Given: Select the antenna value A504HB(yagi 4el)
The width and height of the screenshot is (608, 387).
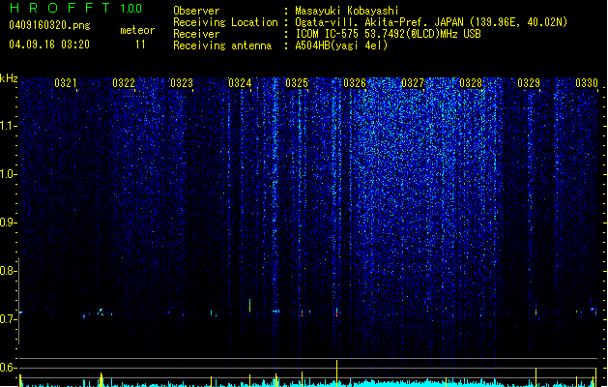Looking at the screenshot, I should click(341, 45).
